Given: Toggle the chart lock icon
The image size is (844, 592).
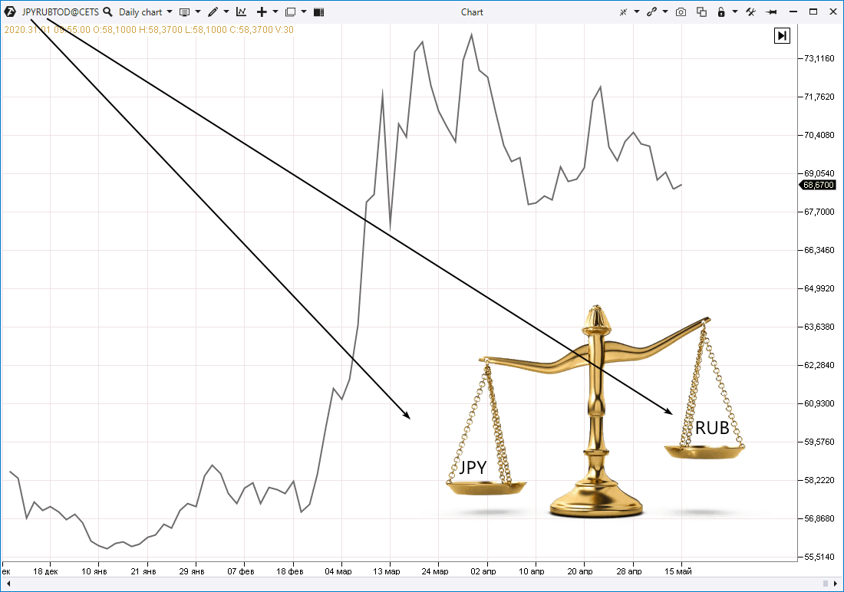Looking at the screenshot, I should pos(720,12).
